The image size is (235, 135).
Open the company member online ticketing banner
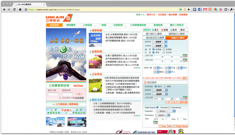tap(66, 104)
